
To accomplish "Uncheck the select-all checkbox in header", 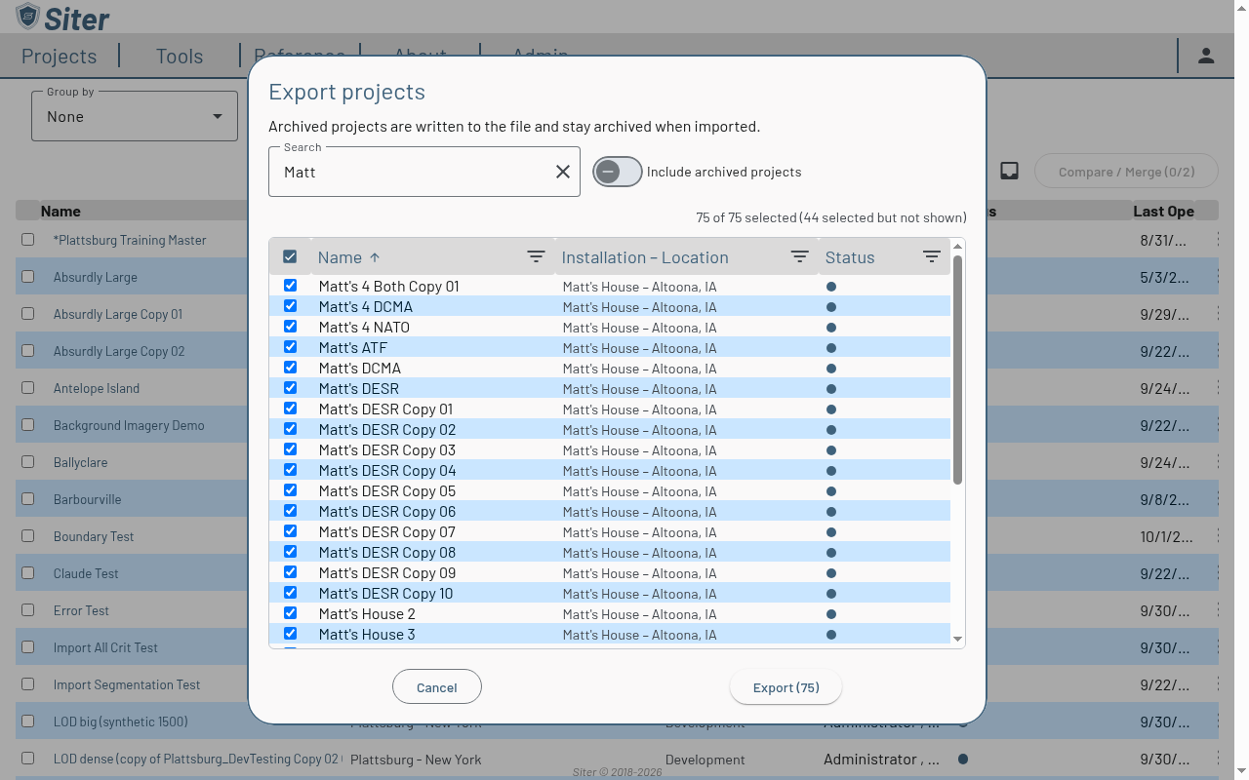I will [x=290, y=257].
